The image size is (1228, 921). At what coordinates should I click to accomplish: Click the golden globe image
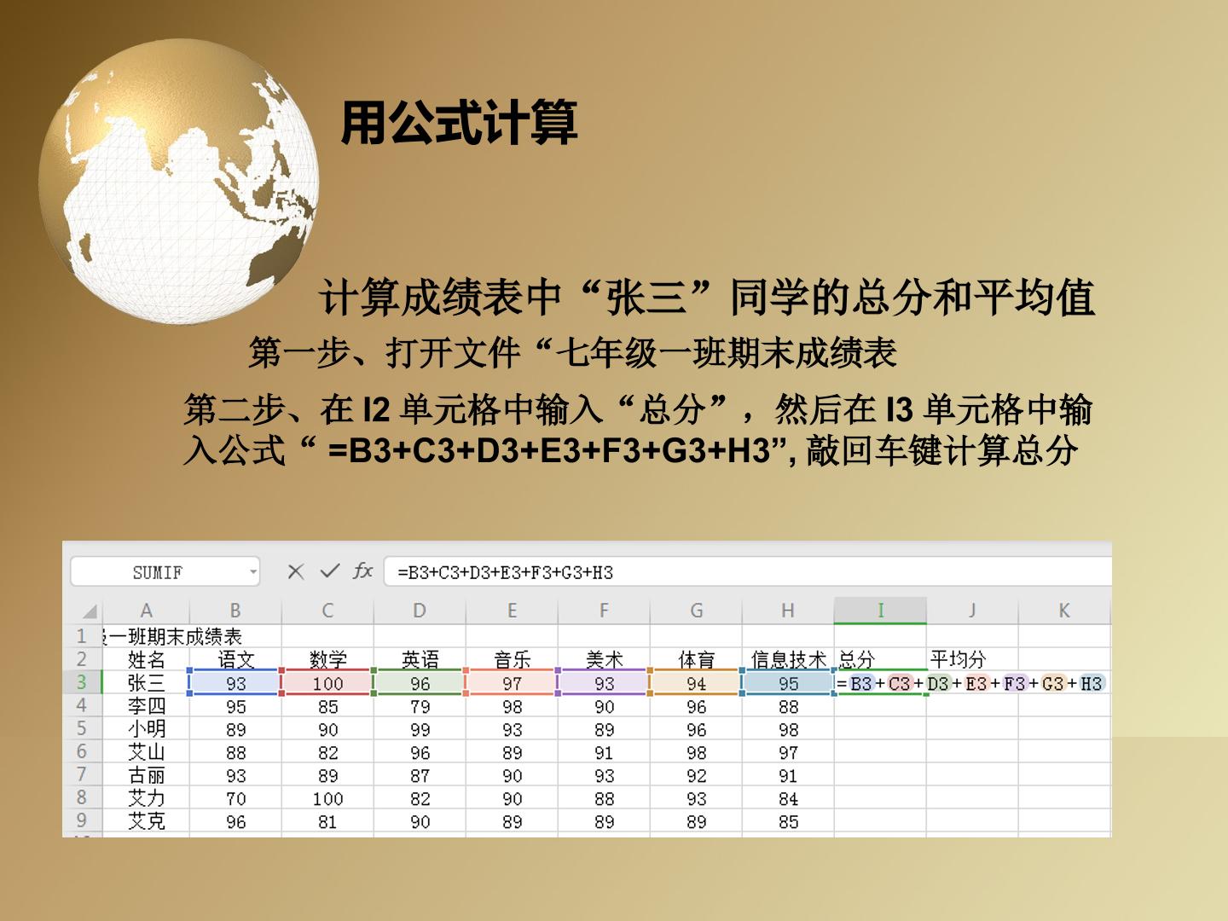[x=179, y=182]
